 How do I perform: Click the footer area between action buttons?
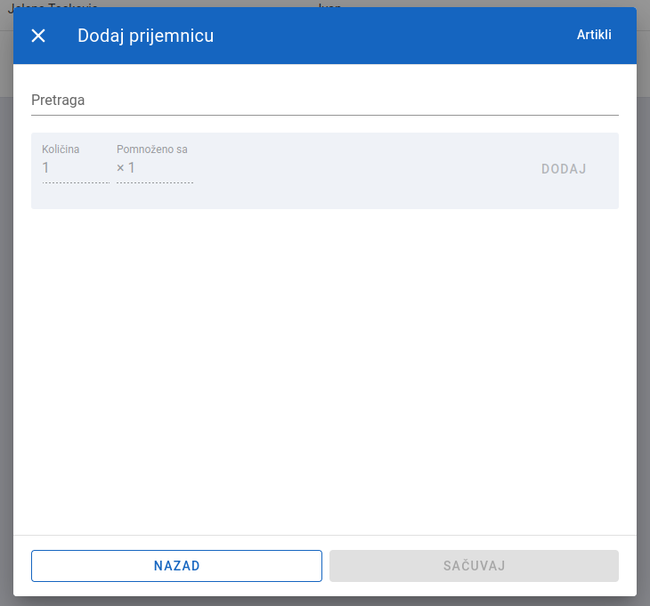pyautogui.click(x=326, y=565)
